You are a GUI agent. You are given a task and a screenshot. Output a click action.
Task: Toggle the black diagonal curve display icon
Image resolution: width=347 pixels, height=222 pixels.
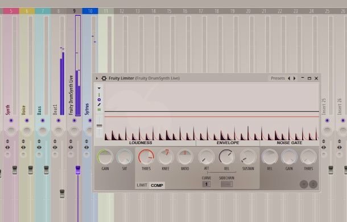coord(99,104)
